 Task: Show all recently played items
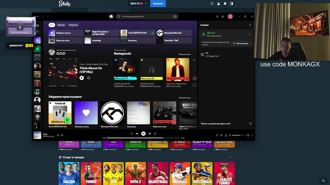click(x=185, y=98)
